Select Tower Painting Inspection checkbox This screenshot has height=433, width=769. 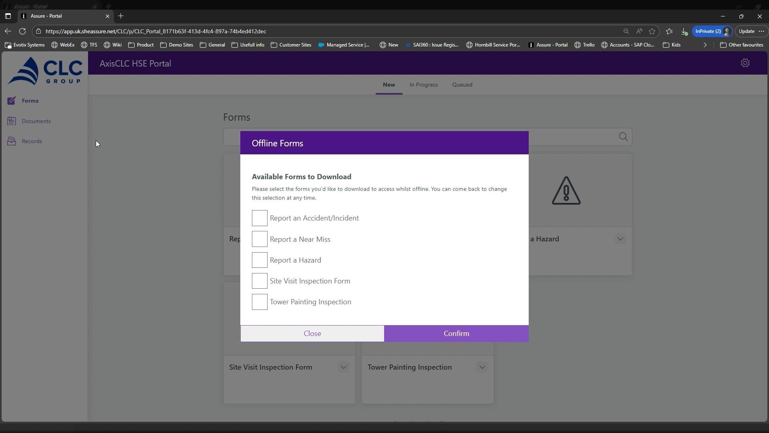(260, 302)
